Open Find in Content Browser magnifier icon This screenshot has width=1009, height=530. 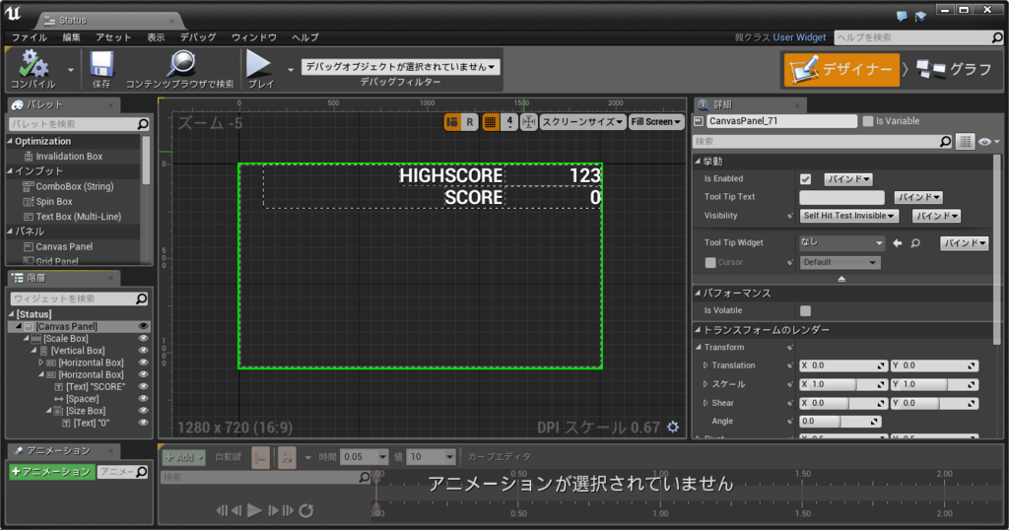pos(180,64)
